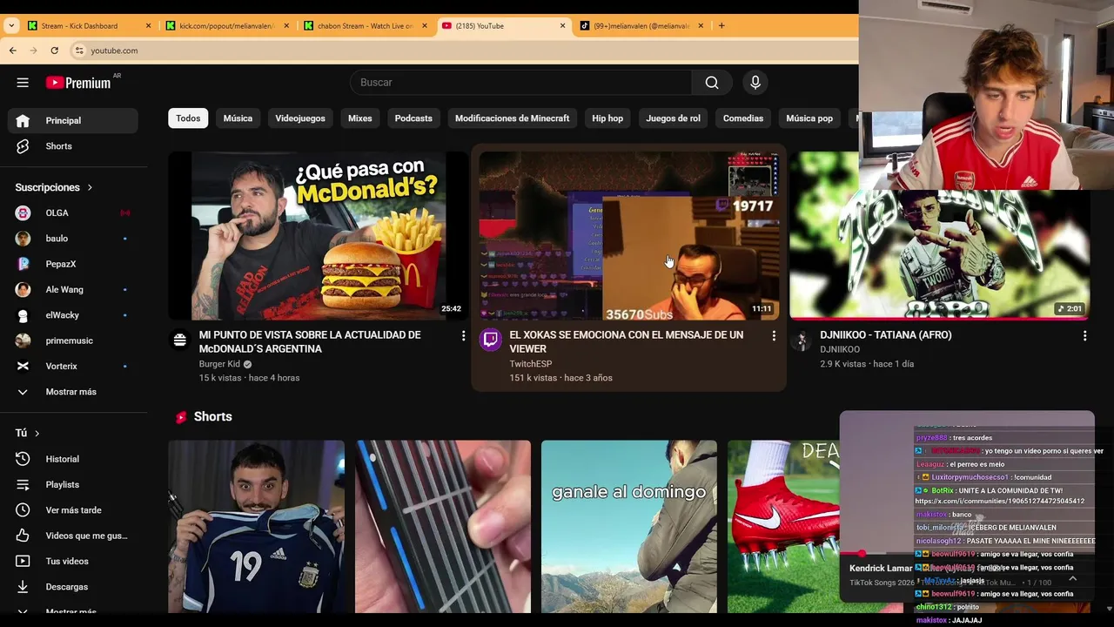Image resolution: width=1114 pixels, height=627 pixels.
Task: Open the PepazX channel subscription
Action: coord(73,264)
